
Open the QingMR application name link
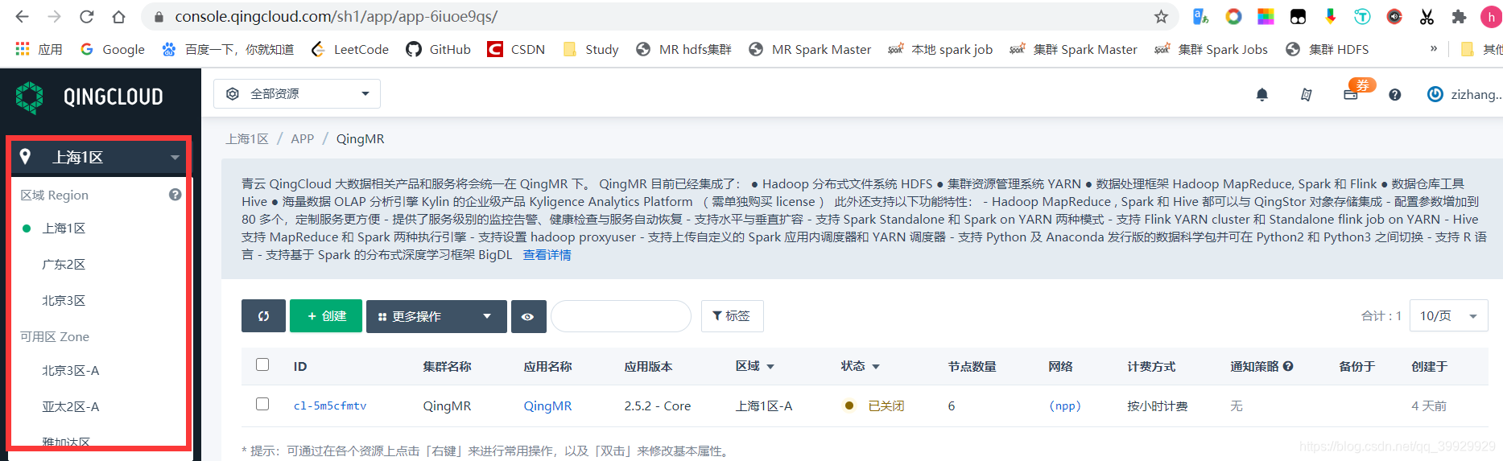(x=547, y=406)
